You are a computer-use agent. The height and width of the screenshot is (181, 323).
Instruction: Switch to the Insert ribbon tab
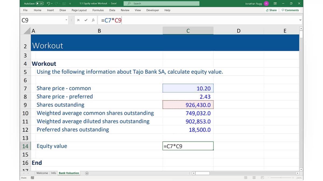pos(50,10)
